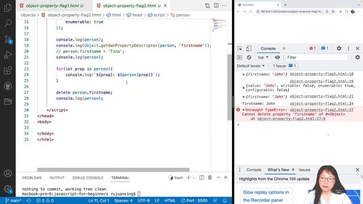
Task: Click the 1 Issue button
Action: 284,66
